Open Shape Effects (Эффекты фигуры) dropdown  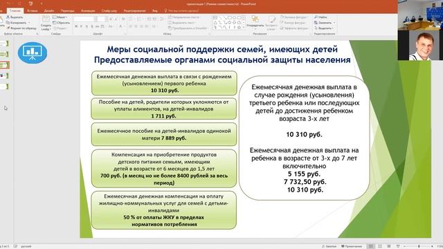[294, 28]
